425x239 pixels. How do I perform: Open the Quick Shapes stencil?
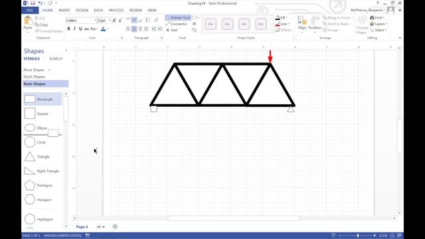34,77
